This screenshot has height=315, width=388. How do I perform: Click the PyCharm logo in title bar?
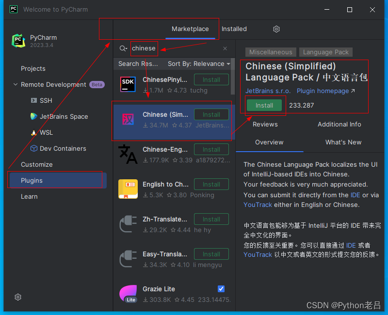click(x=14, y=9)
